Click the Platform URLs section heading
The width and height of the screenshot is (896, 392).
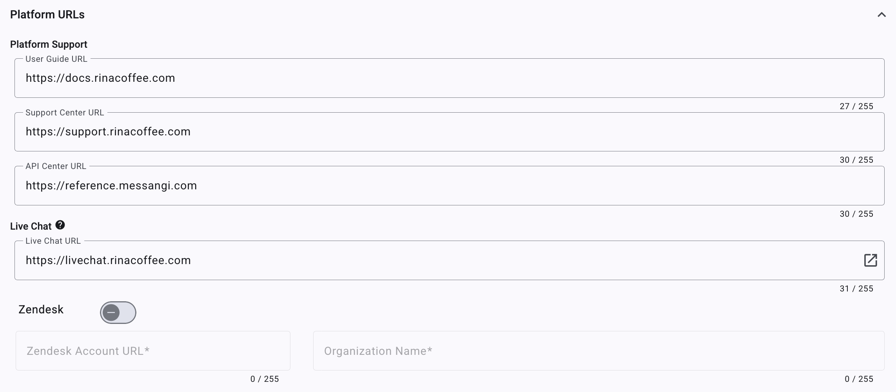point(47,15)
